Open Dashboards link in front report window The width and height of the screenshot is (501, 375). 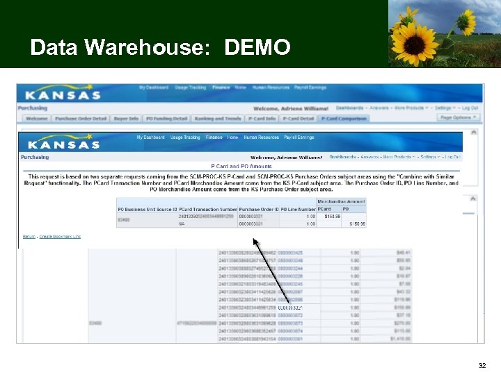coord(343,157)
